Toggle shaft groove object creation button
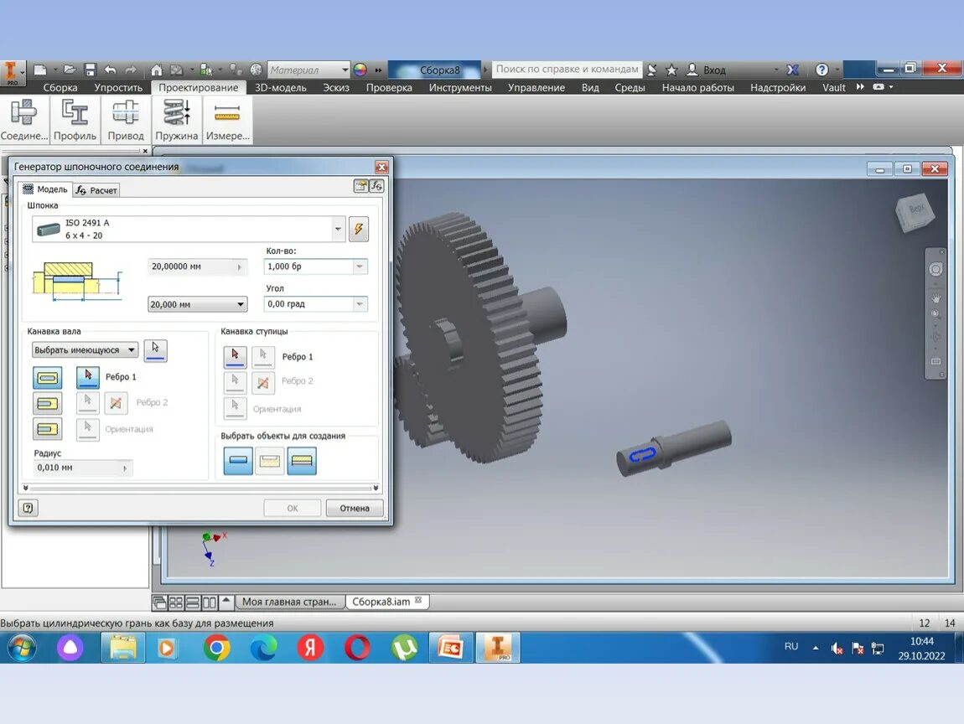 [x=269, y=461]
